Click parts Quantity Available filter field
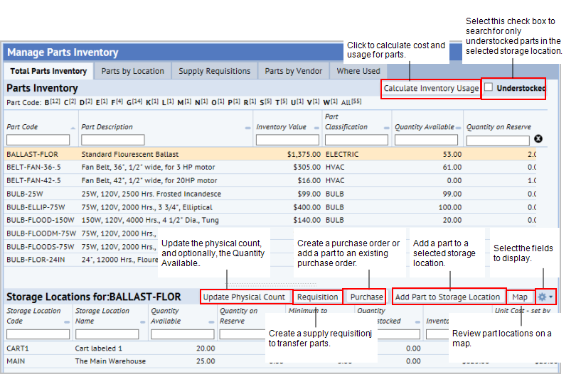This screenshot has height=374, width=581. [426, 140]
